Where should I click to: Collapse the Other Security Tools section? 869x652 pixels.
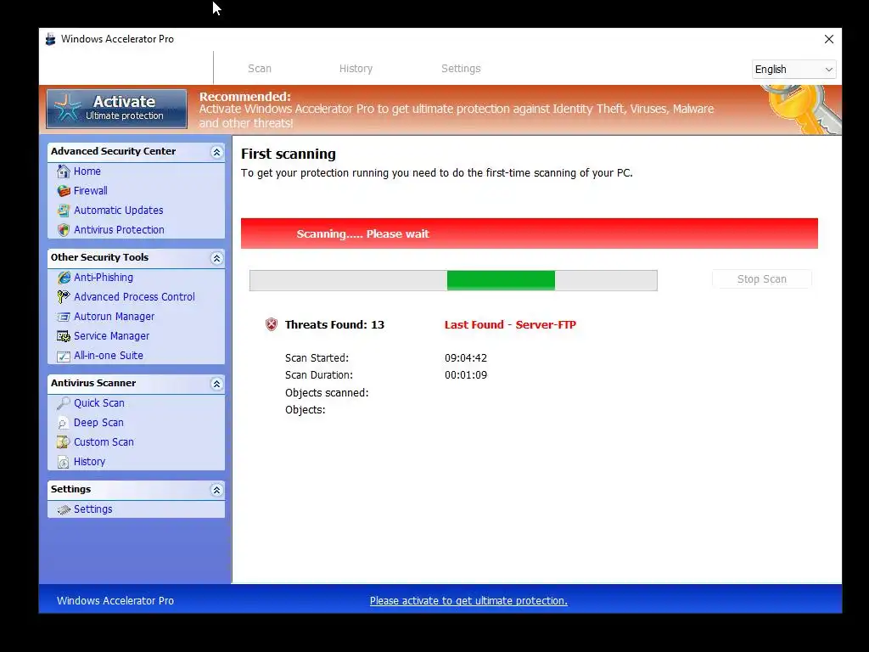pos(216,258)
